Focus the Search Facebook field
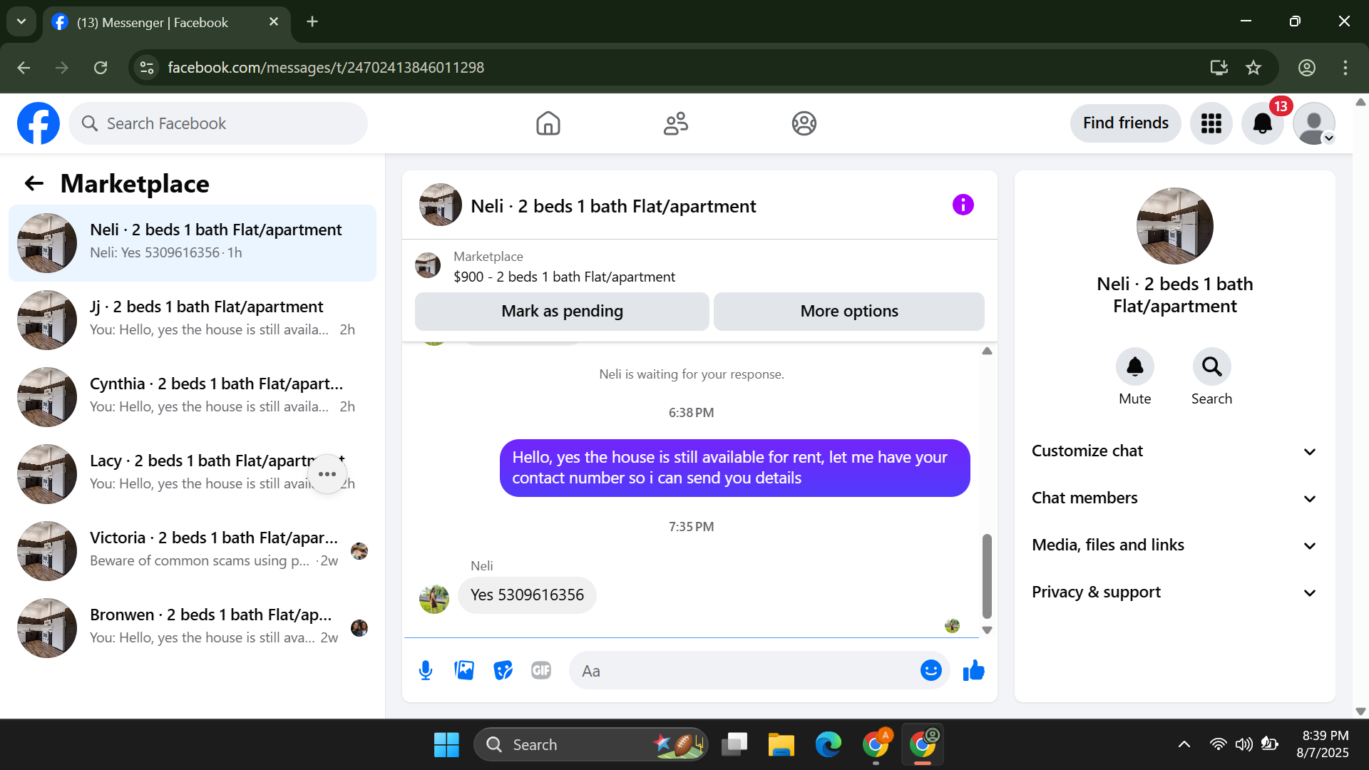The image size is (1369, 770). tap(218, 123)
